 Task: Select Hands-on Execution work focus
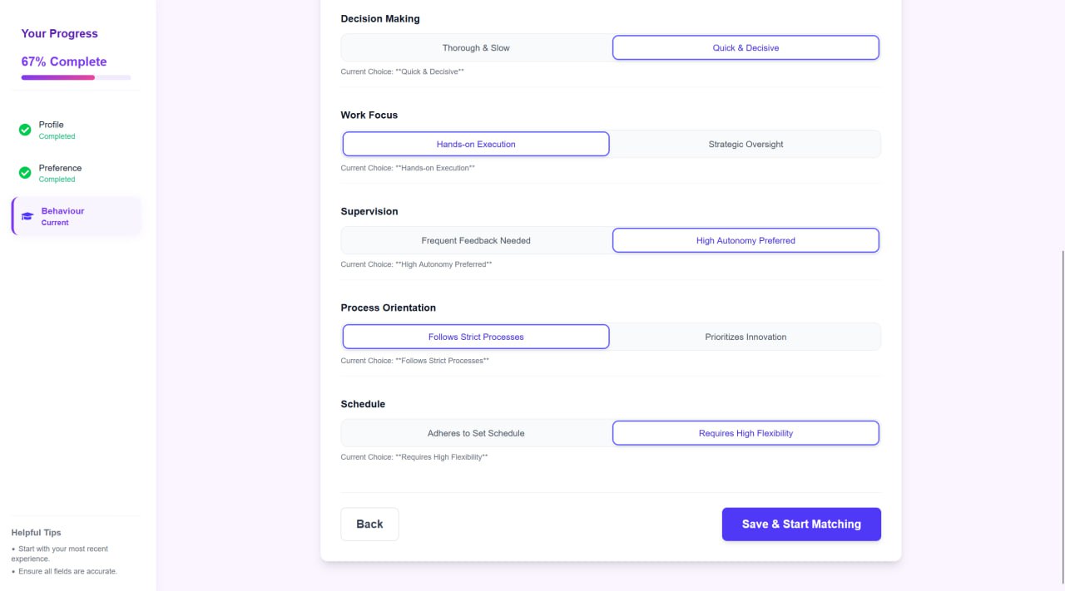(x=476, y=144)
